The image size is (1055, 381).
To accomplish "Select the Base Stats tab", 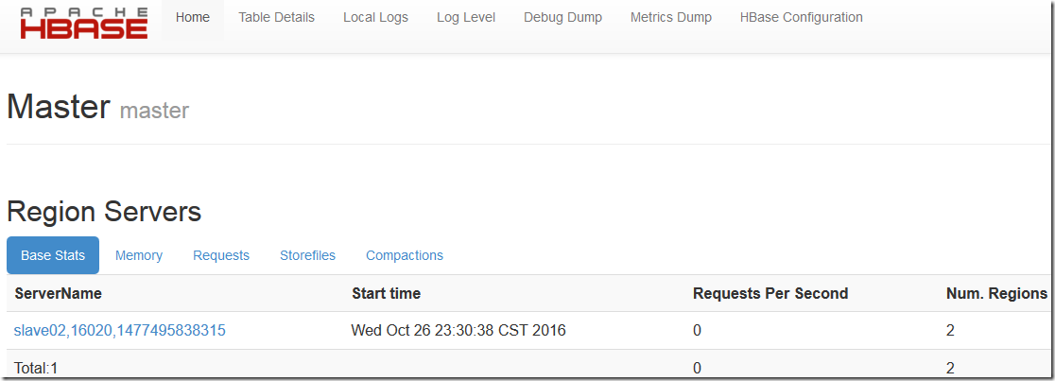I will coord(53,255).
